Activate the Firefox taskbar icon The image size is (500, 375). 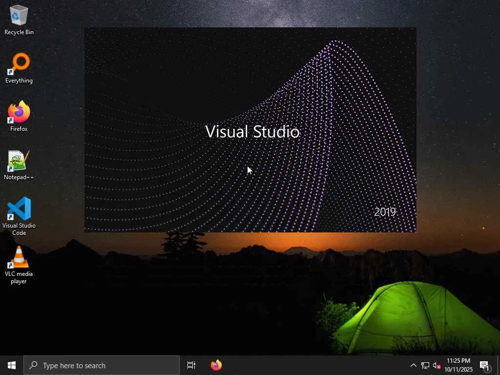216,365
